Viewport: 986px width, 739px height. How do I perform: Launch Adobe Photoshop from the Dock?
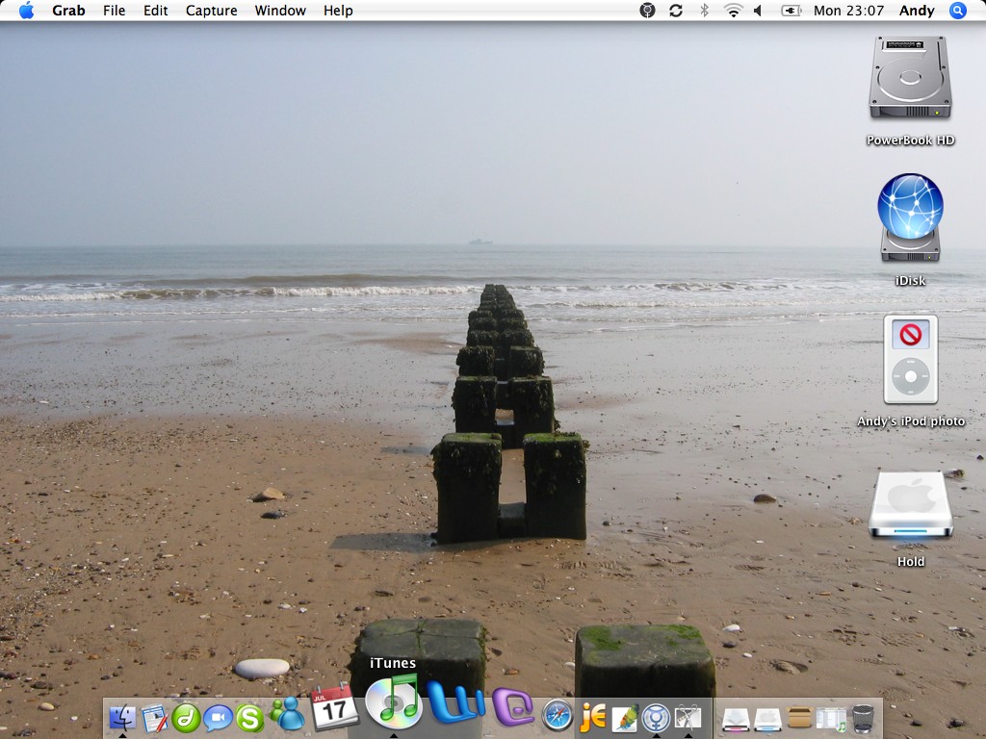pyautogui.click(x=624, y=718)
